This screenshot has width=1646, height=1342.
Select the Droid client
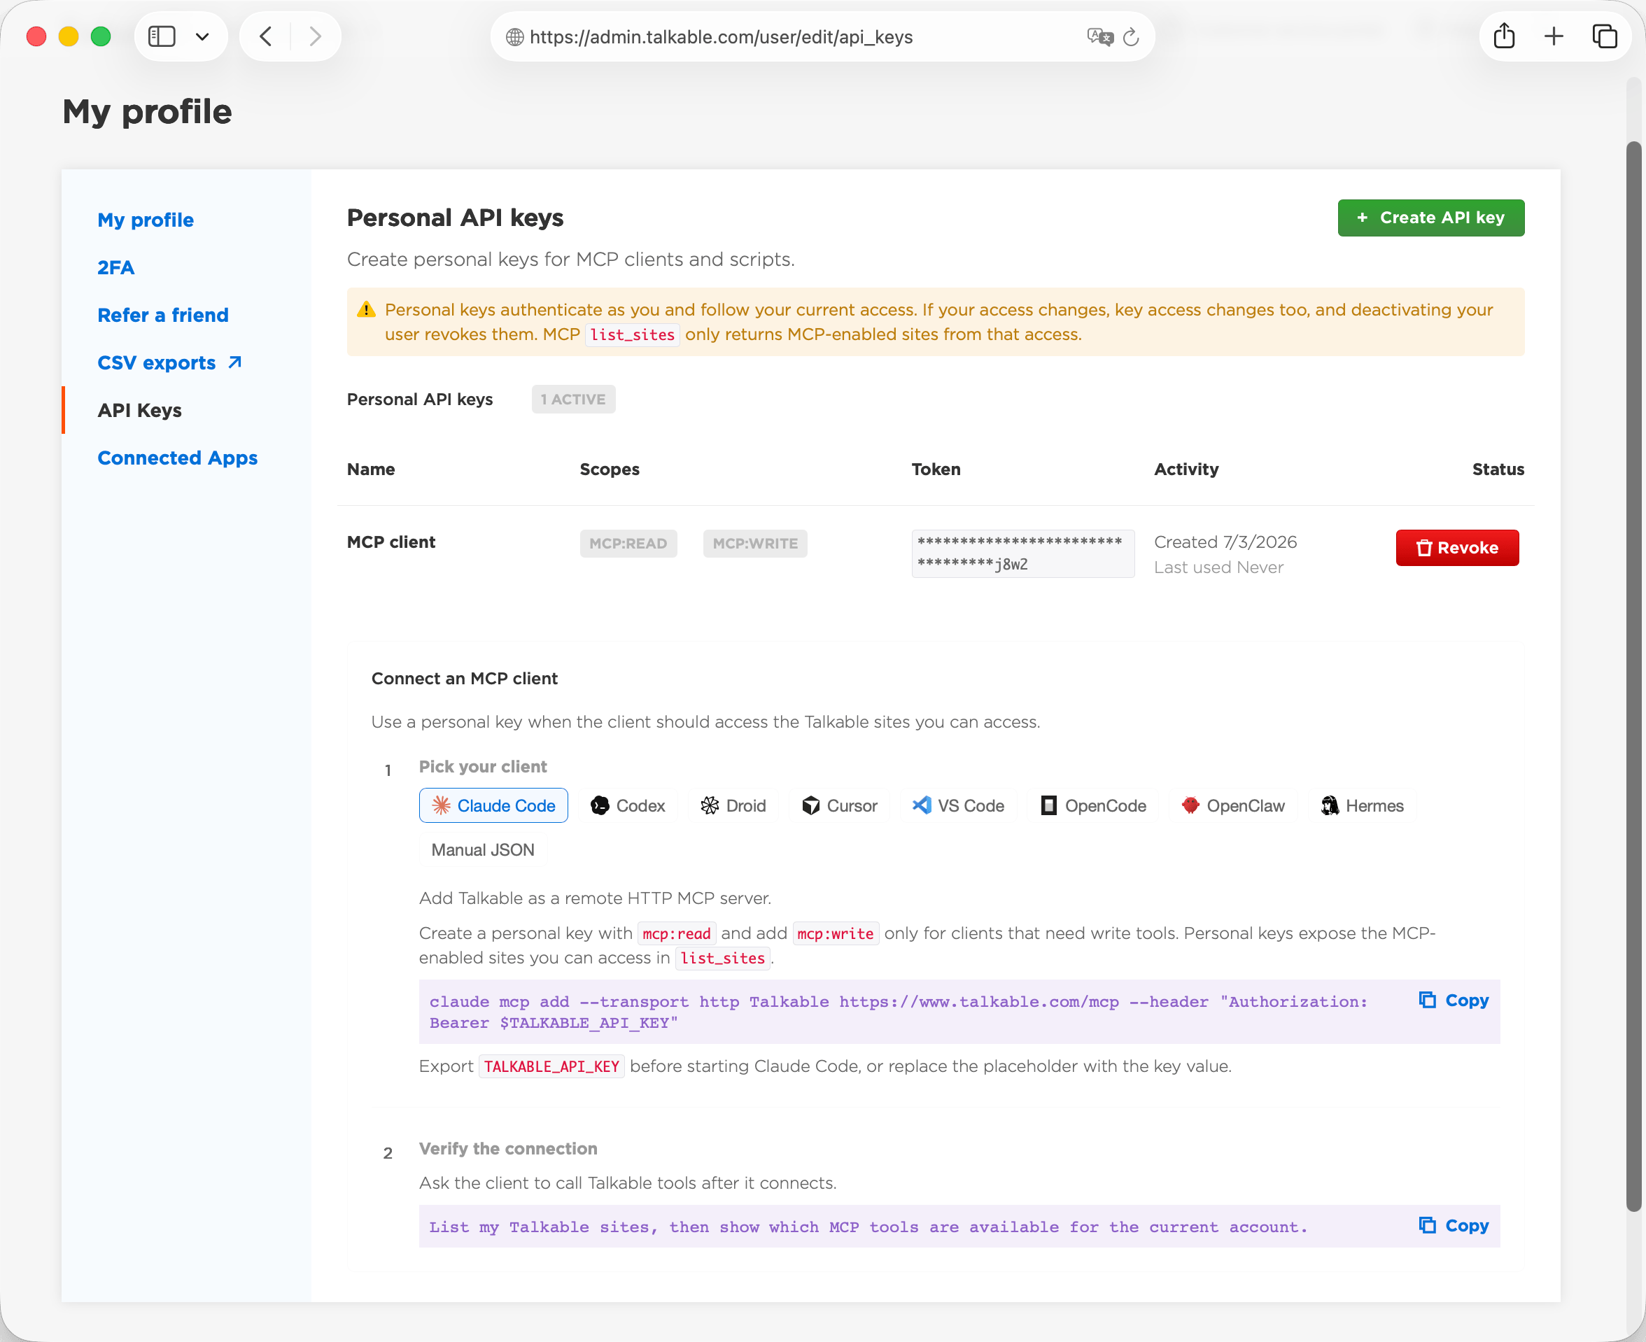[x=733, y=805]
